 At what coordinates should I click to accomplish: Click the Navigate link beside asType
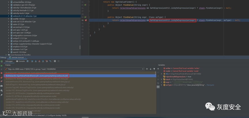[x=210, y=85]
